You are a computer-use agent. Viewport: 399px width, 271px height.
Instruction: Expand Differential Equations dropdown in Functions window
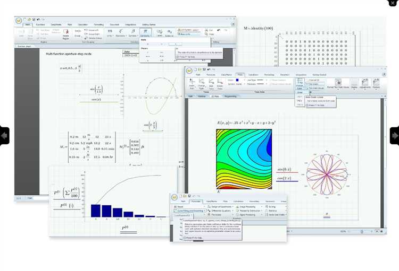pos(220,211)
